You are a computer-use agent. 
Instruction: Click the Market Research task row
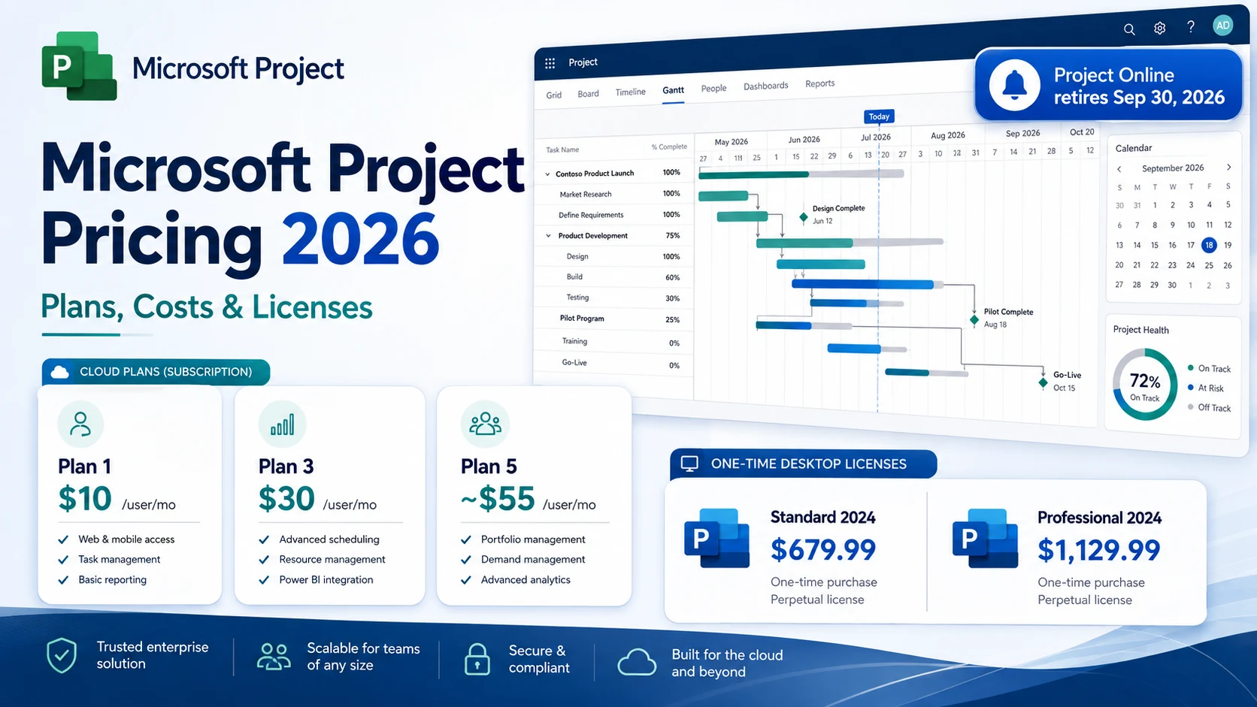click(x=615, y=195)
